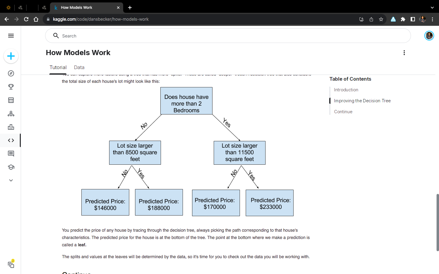439x274 pixels.
Task: Open the Datasets section from sidebar
Action: click(x=11, y=100)
